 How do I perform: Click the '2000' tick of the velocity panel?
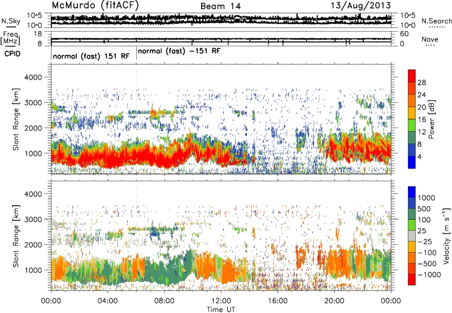[x=33, y=245]
